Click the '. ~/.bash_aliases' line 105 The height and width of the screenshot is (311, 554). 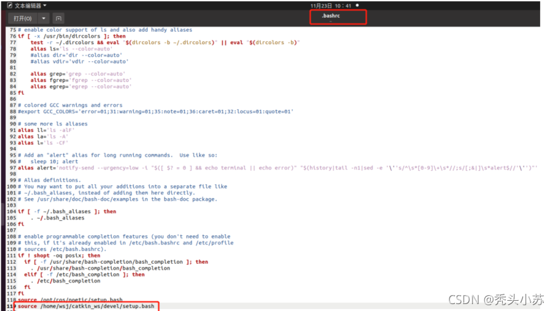pyautogui.click(x=57, y=218)
